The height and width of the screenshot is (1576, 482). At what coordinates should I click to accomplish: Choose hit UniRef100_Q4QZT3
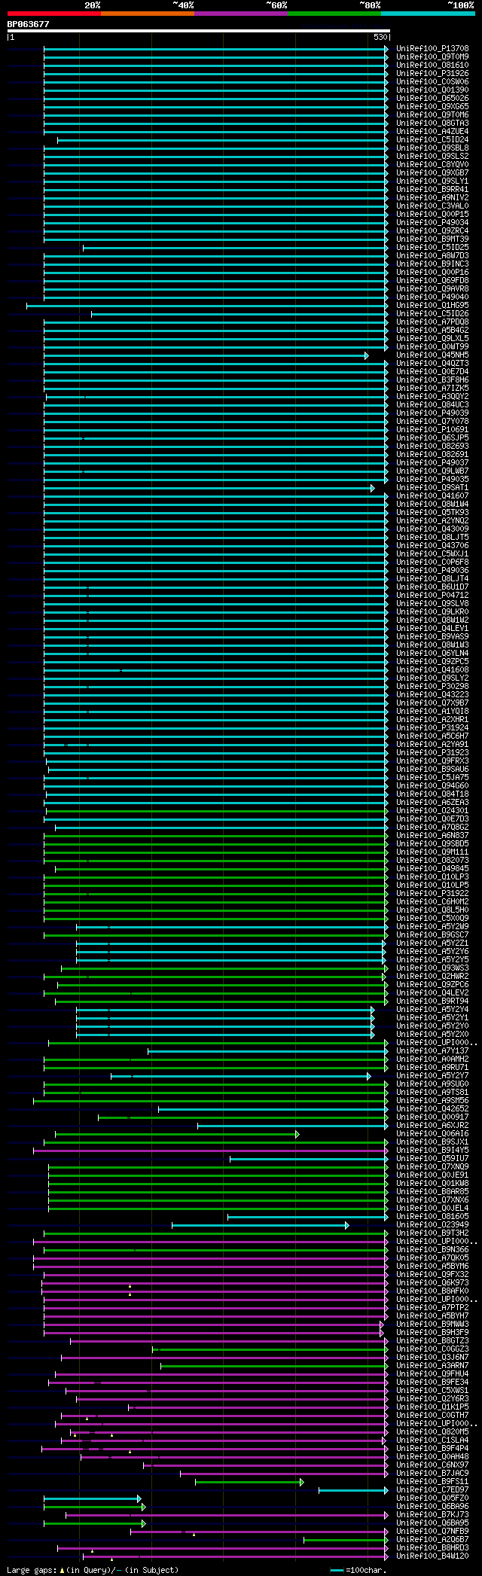click(432, 364)
